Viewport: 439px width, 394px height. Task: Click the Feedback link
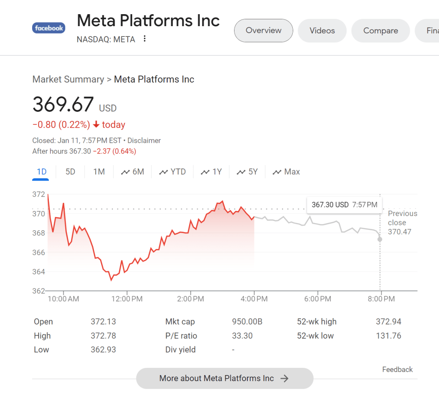coord(397,369)
